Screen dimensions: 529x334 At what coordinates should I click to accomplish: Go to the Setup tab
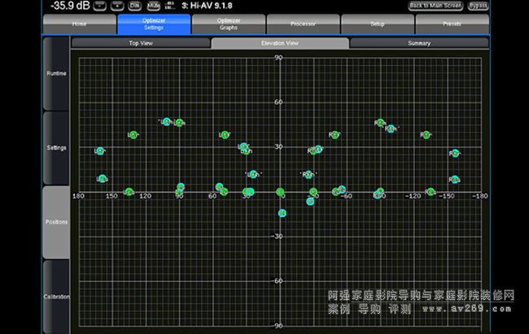pos(378,24)
